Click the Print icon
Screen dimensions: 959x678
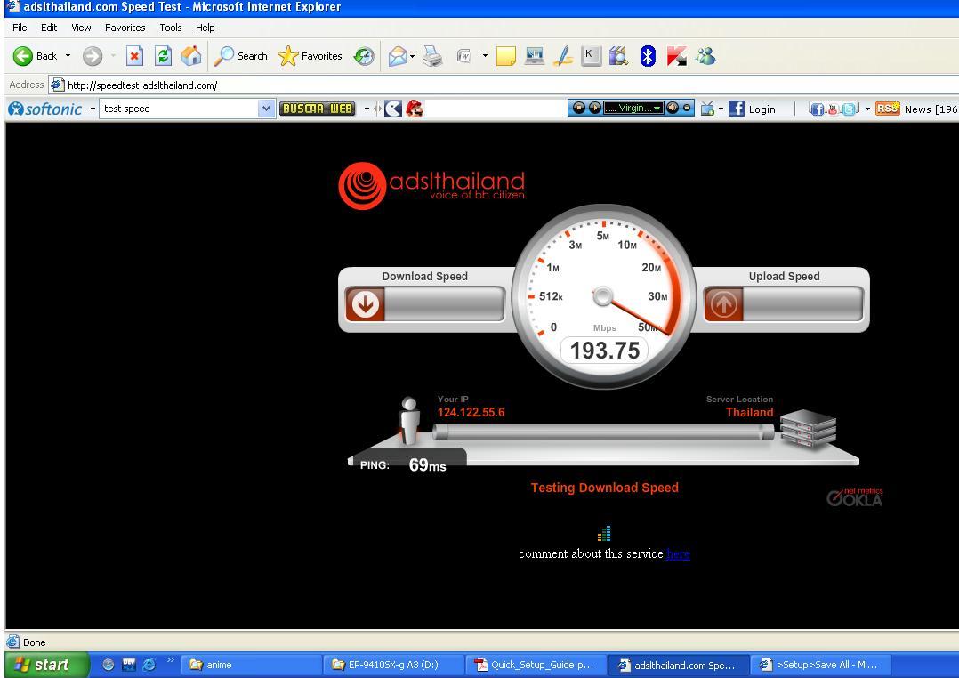coord(432,56)
